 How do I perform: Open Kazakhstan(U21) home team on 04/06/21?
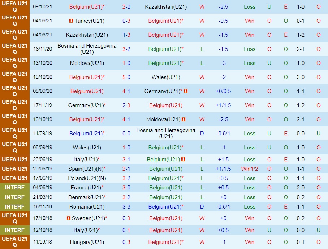point(87,35)
